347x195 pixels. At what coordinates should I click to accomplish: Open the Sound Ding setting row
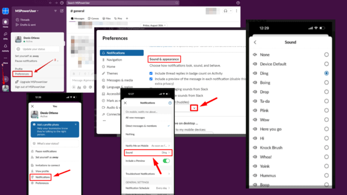point(148,152)
